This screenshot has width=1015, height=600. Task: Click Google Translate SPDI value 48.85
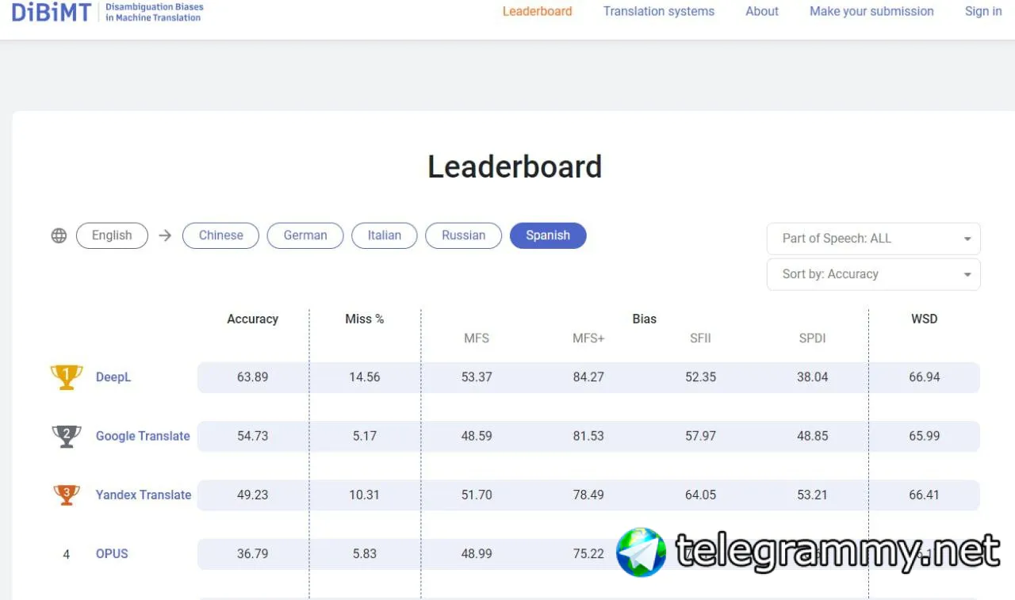click(x=813, y=436)
